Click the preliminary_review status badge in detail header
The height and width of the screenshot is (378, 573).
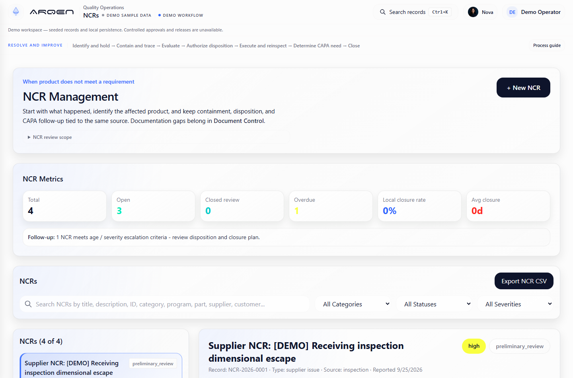(x=520, y=346)
